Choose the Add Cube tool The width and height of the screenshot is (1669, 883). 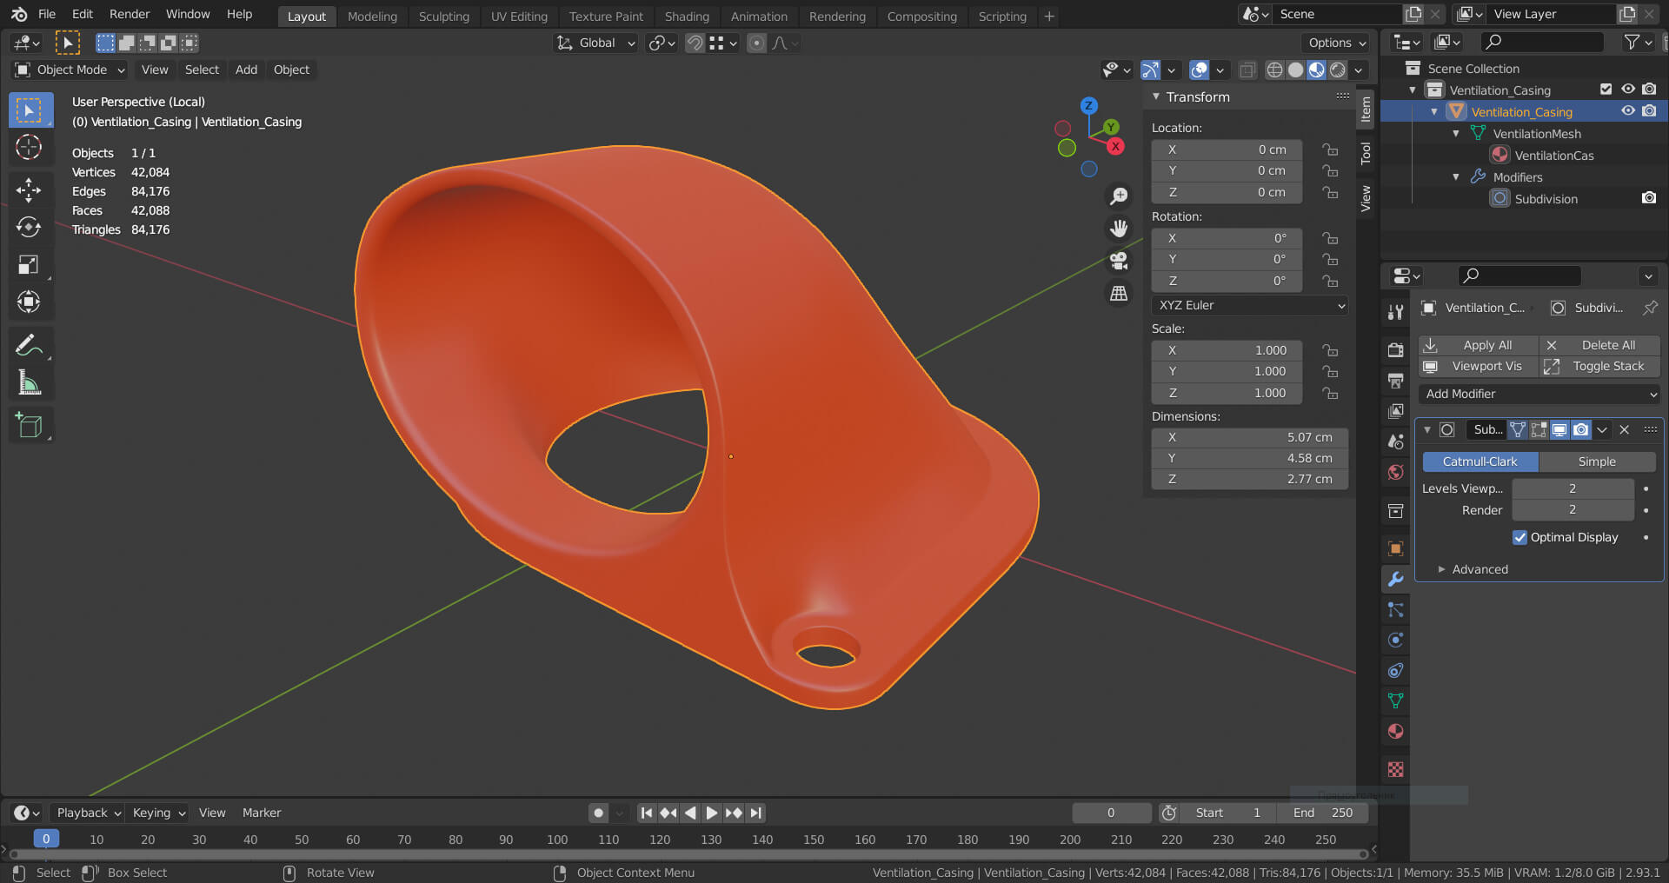[29, 426]
